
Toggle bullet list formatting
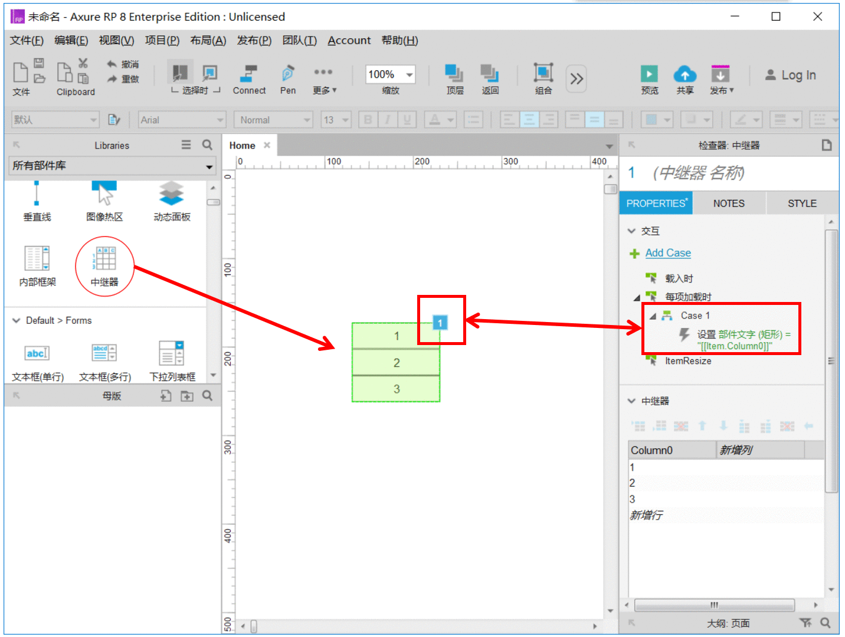click(x=473, y=120)
